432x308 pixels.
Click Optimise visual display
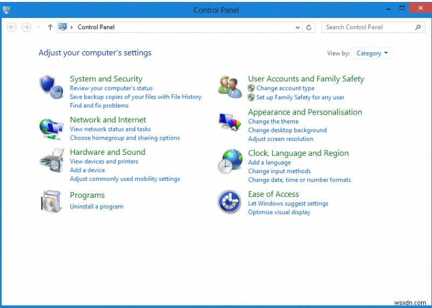279,212
